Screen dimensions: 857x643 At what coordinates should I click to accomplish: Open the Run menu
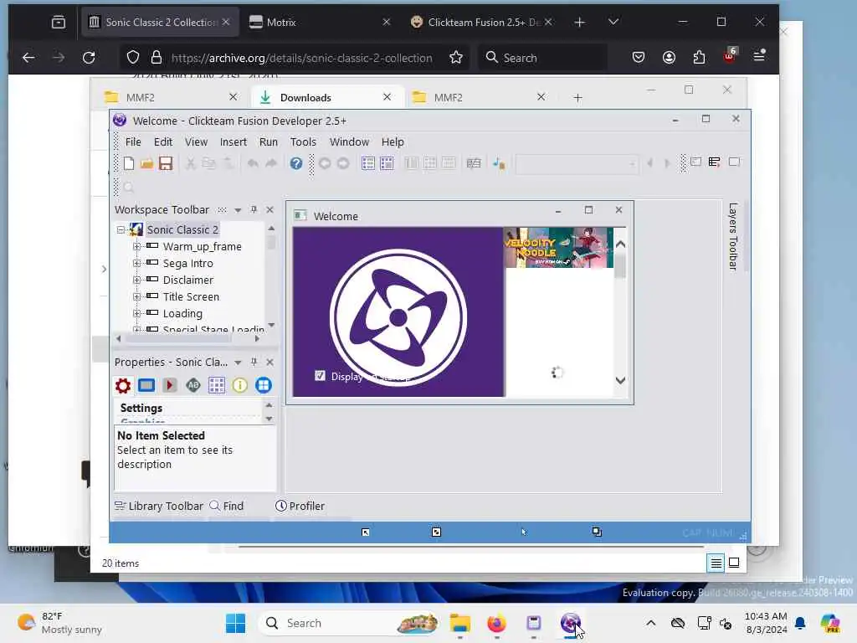[269, 141]
